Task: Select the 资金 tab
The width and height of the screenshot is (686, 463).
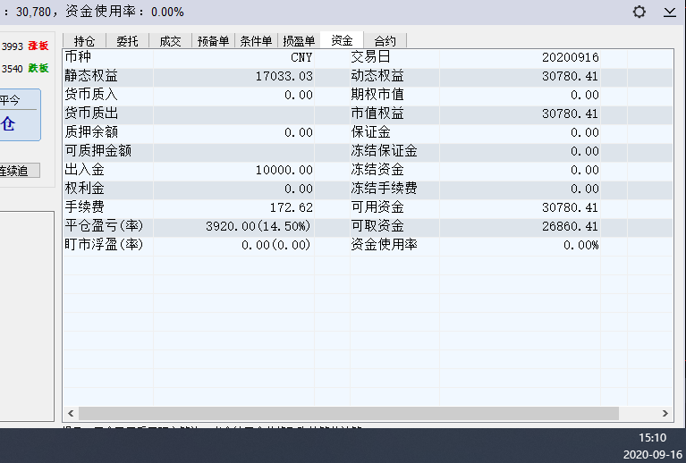Action: click(x=342, y=40)
